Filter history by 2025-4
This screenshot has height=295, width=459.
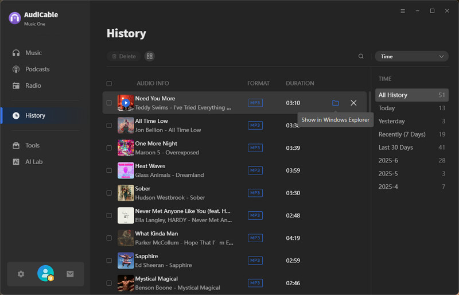(411, 187)
